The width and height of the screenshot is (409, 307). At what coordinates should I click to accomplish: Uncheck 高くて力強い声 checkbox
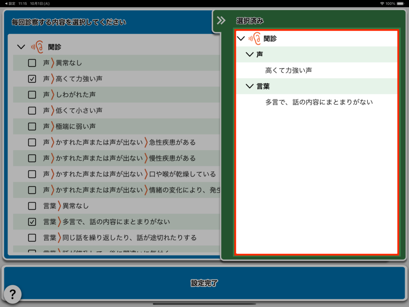point(32,79)
